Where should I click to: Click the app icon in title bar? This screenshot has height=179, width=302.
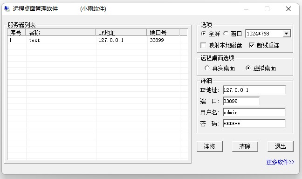7,9
